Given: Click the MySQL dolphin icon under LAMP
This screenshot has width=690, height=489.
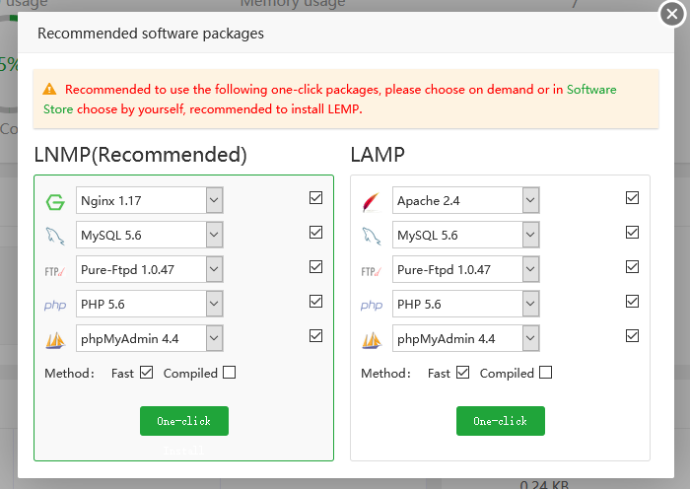Looking at the screenshot, I should [x=371, y=237].
